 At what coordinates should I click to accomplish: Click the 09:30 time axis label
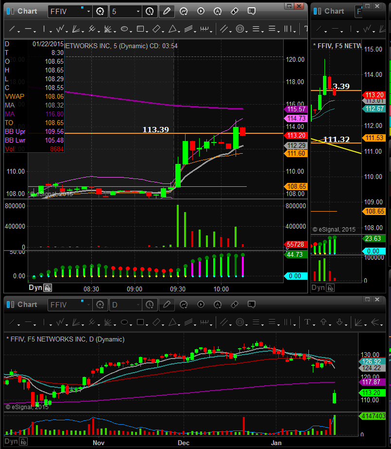coord(178,289)
